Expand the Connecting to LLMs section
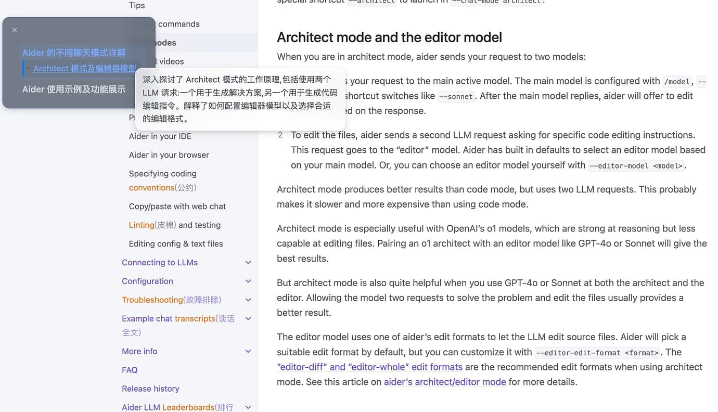This screenshot has height=412, width=718. click(248, 263)
